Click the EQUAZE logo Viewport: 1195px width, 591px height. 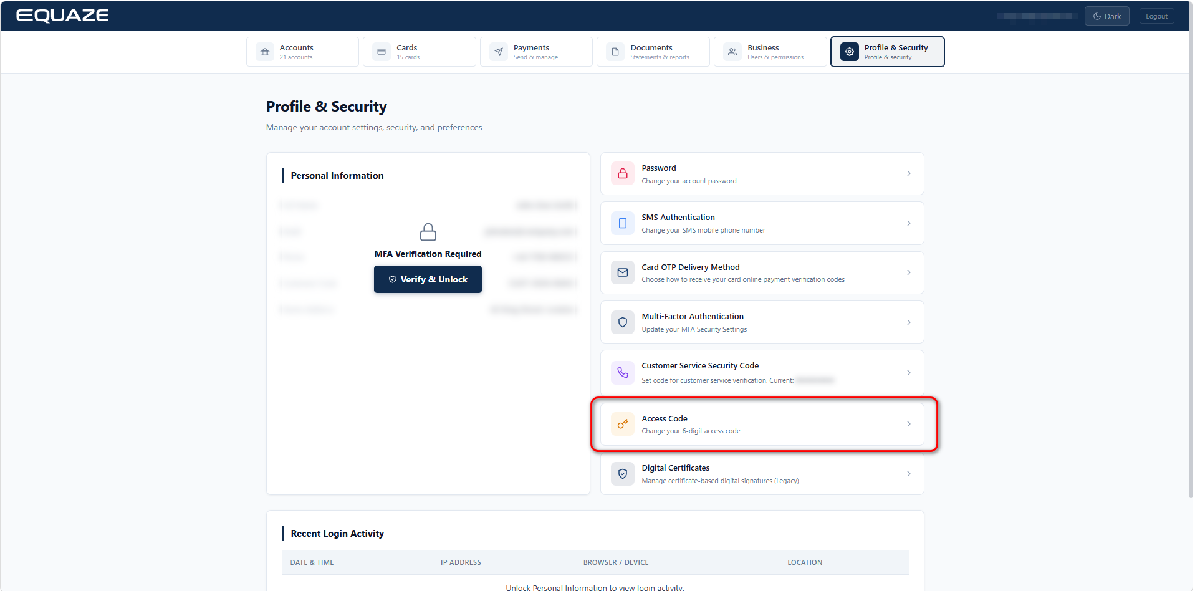click(62, 16)
